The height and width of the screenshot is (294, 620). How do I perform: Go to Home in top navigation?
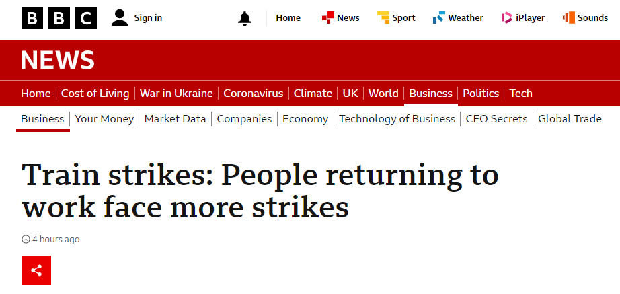coord(288,17)
